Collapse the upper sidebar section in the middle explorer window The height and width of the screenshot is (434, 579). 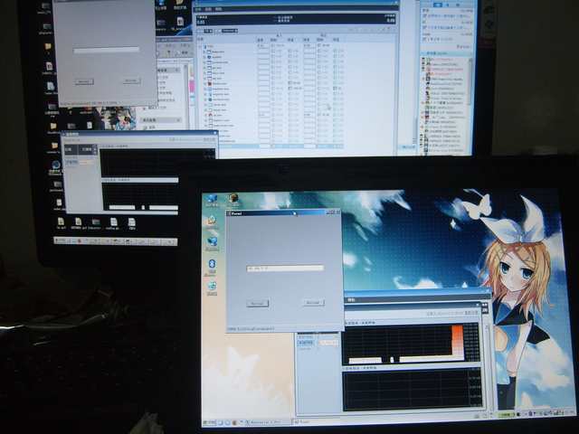pyautogui.click(x=177, y=70)
